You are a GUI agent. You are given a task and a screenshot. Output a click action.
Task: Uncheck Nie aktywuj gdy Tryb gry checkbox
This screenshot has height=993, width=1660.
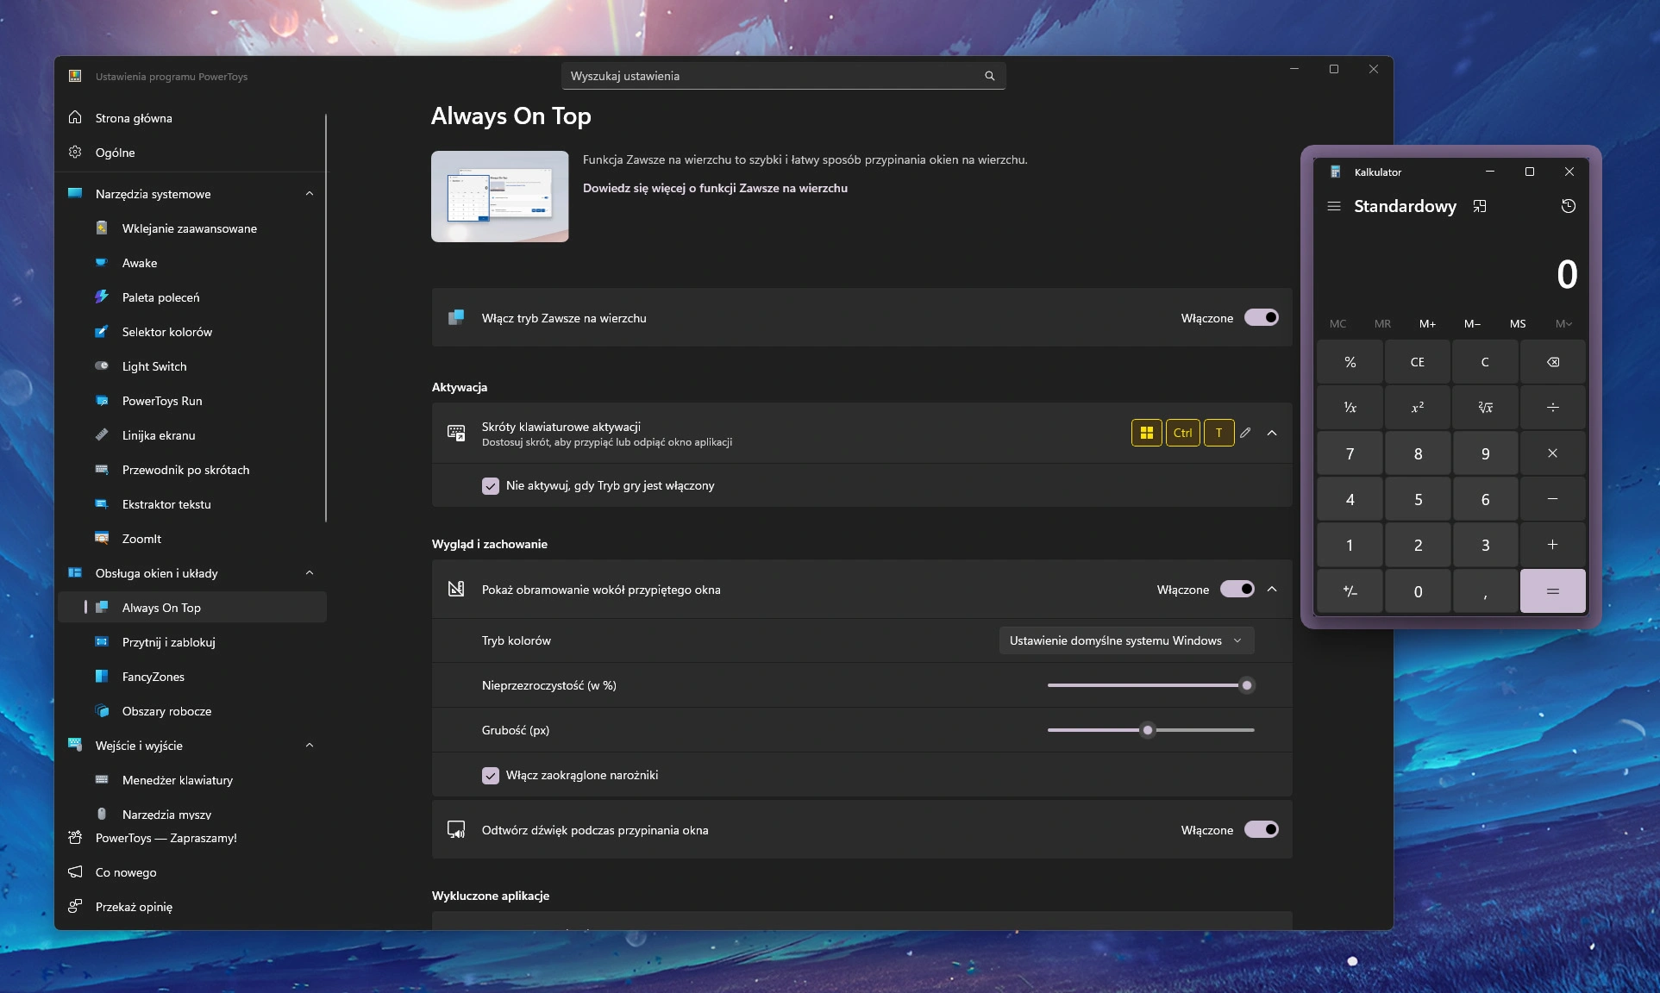click(x=491, y=486)
